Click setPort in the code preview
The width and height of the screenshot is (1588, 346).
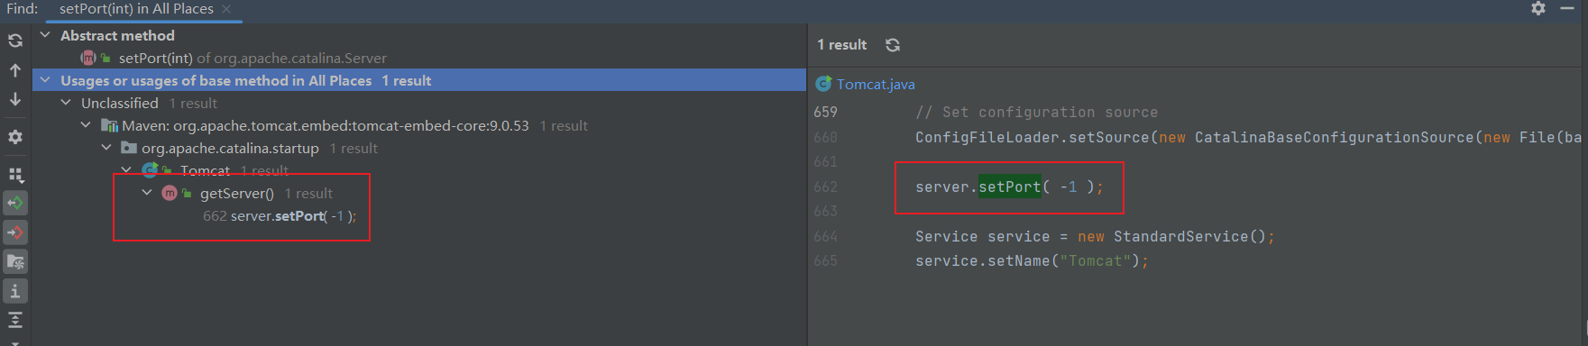tap(1010, 187)
